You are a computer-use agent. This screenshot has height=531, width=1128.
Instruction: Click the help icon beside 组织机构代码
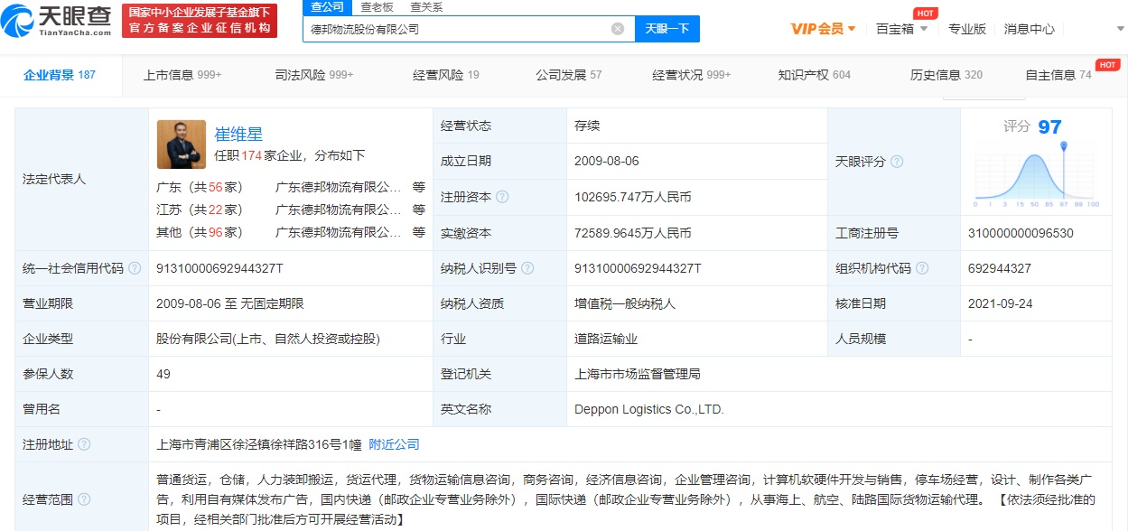920,268
